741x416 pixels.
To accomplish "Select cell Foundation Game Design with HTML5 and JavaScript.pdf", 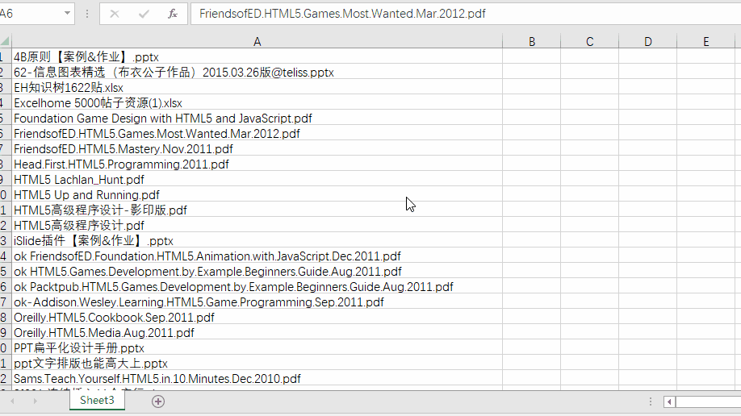I will (257, 118).
